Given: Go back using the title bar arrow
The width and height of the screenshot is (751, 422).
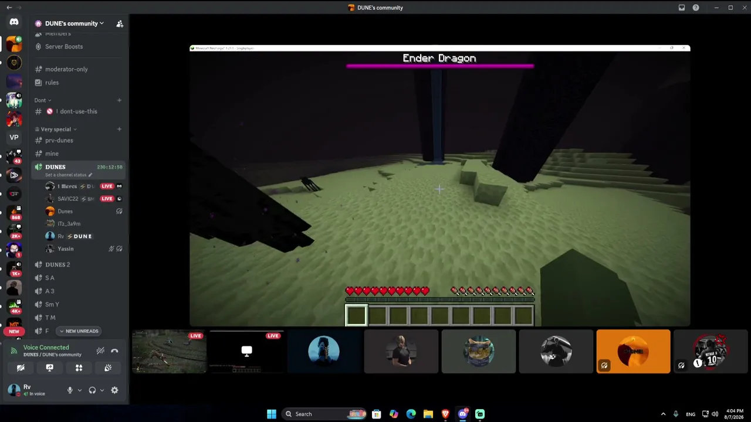Looking at the screenshot, I should click(x=9, y=8).
